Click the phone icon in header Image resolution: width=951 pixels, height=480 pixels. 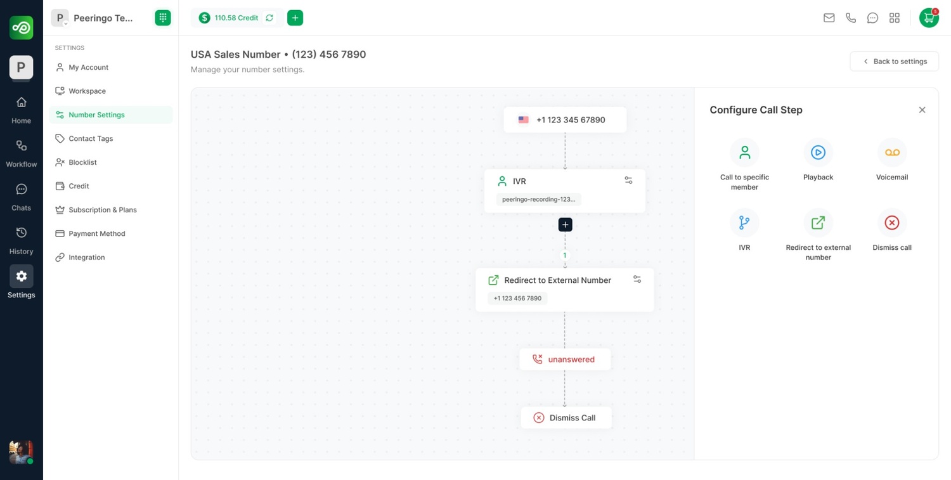[851, 18]
